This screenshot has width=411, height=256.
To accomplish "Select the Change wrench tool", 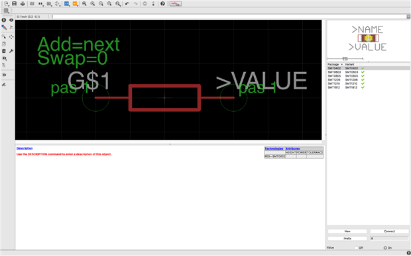I will point(11,51).
